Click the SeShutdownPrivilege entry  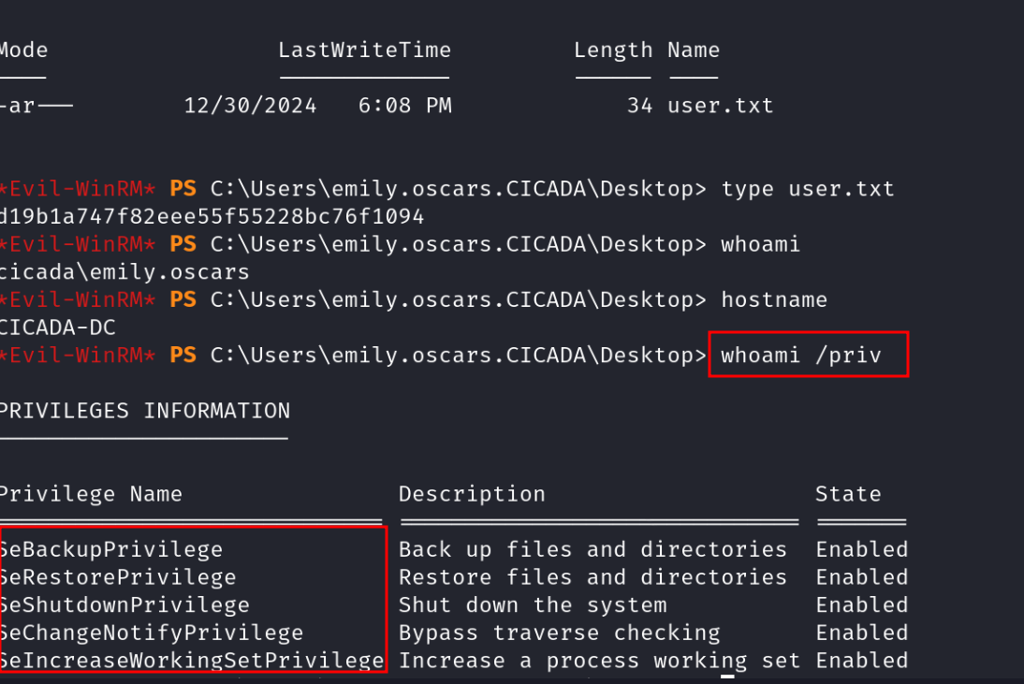coord(124,604)
